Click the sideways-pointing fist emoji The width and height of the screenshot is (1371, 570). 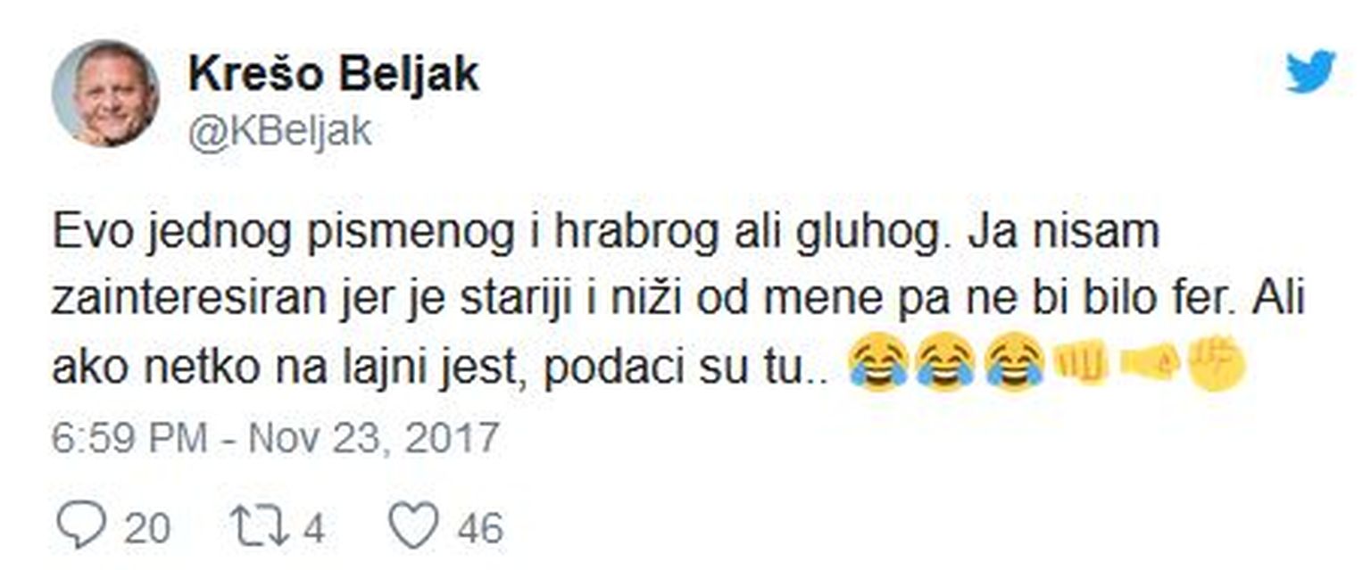(1150, 362)
